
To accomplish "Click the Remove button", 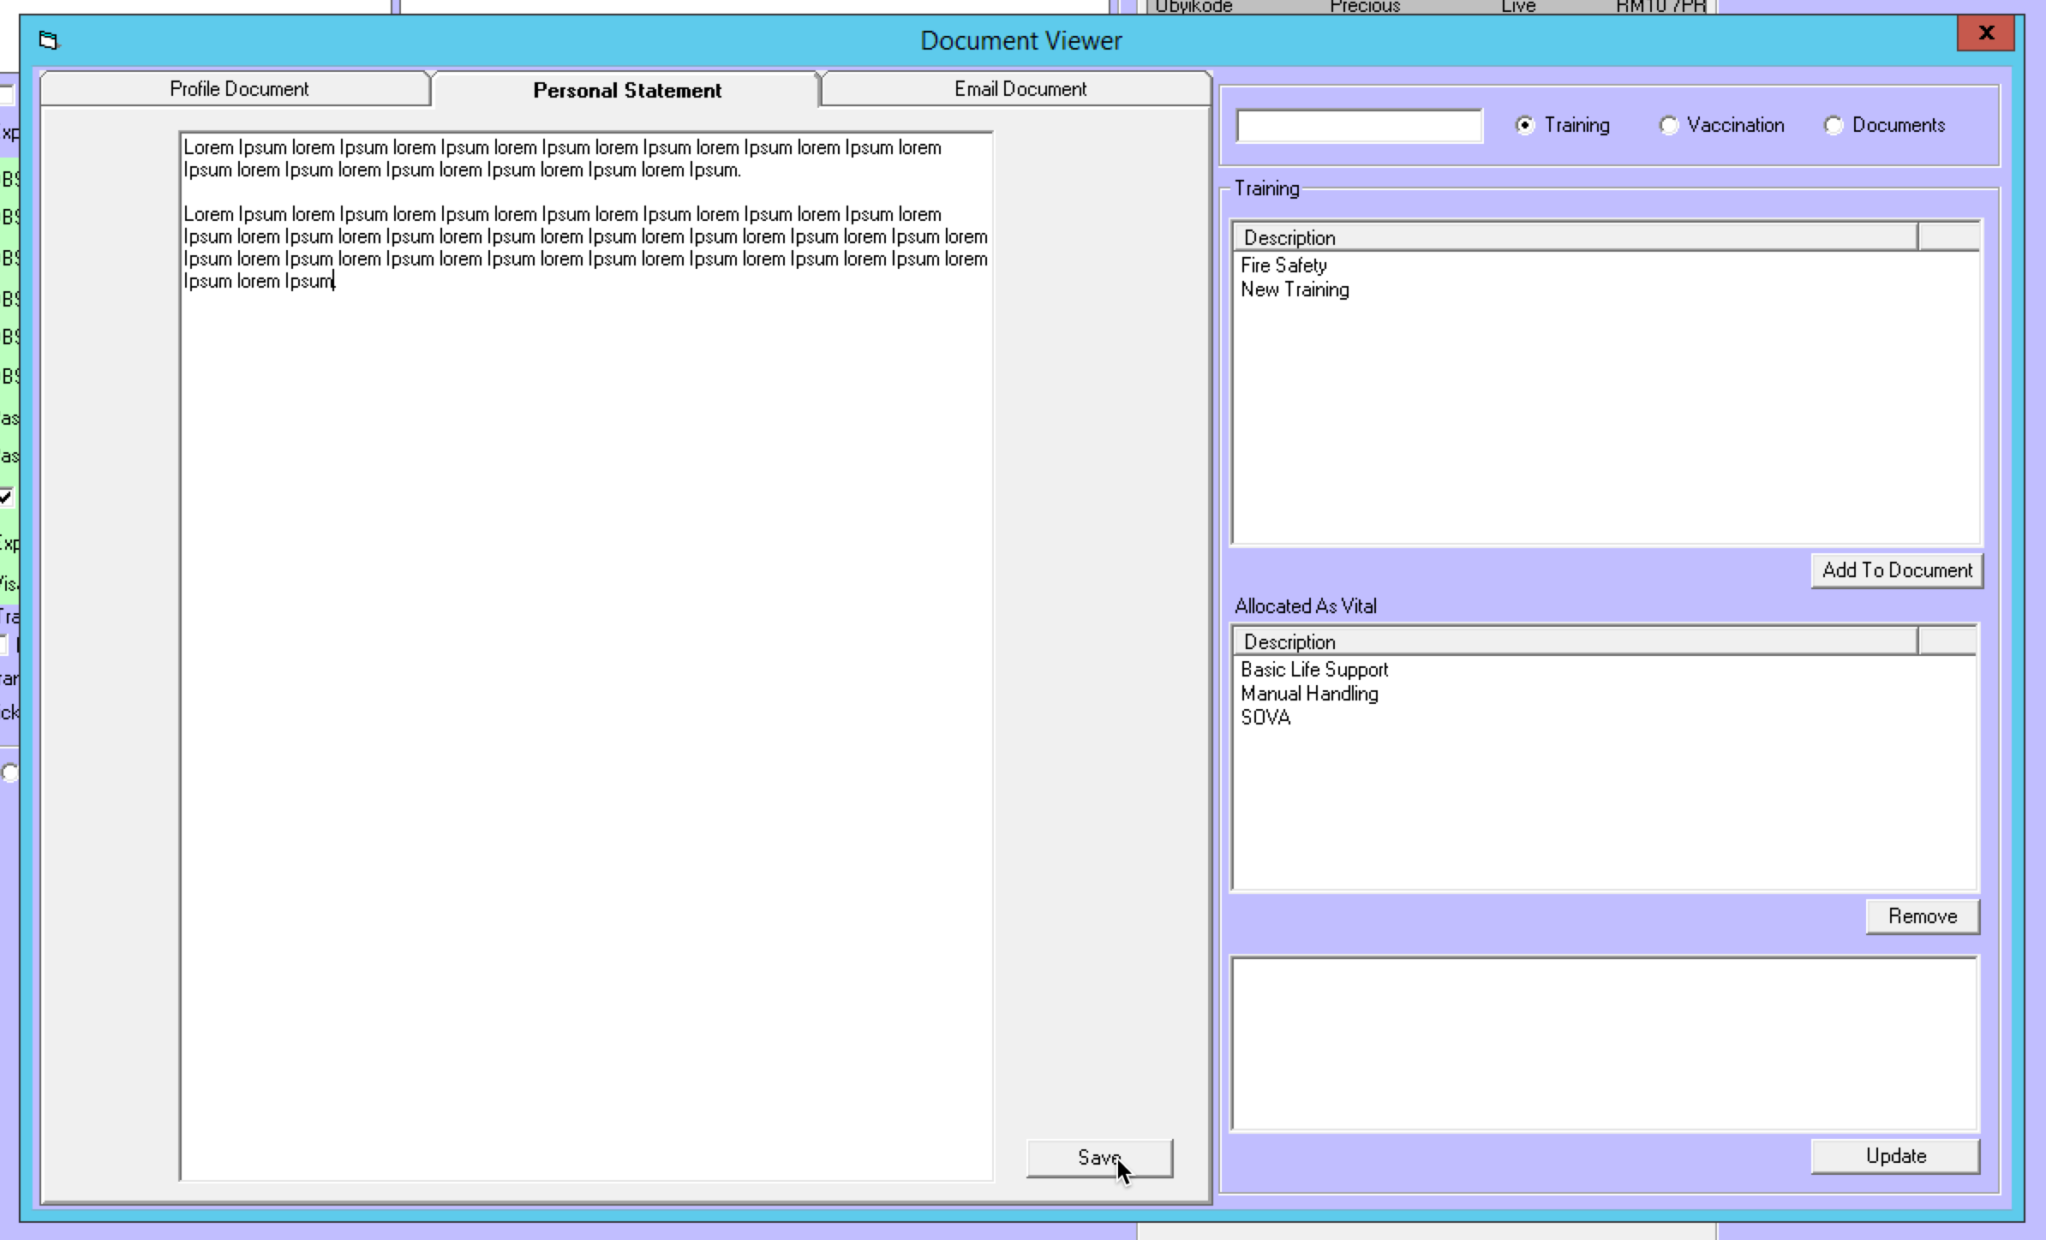I will click(x=1922, y=916).
